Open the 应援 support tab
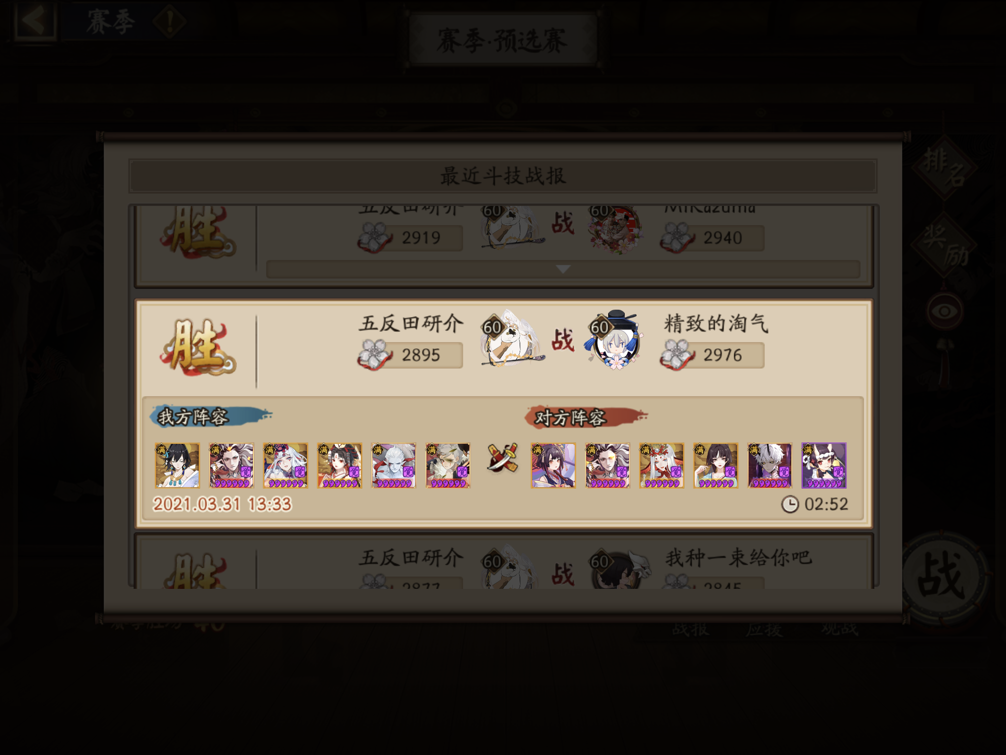Image resolution: width=1006 pixels, height=755 pixels. pyautogui.click(x=764, y=628)
